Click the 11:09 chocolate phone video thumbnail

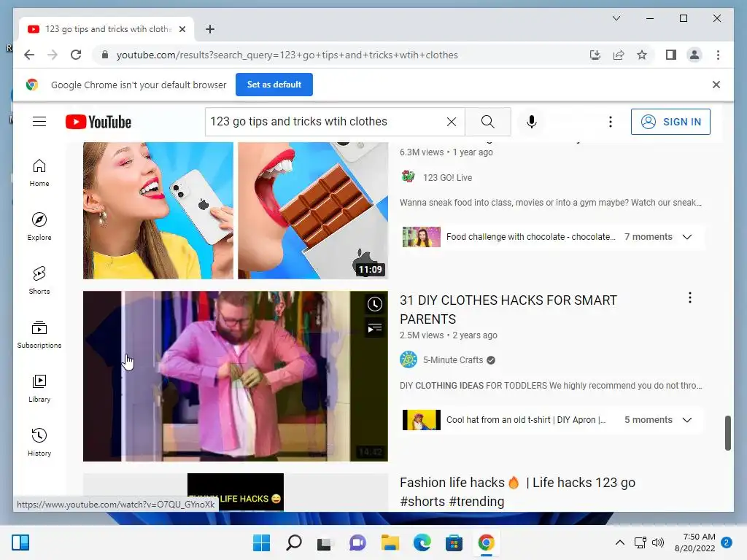(236, 210)
